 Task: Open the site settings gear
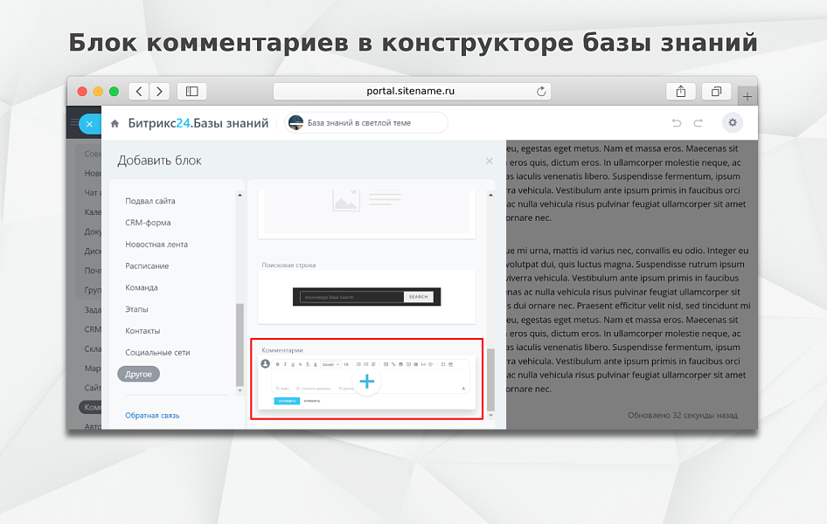click(733, 122)
